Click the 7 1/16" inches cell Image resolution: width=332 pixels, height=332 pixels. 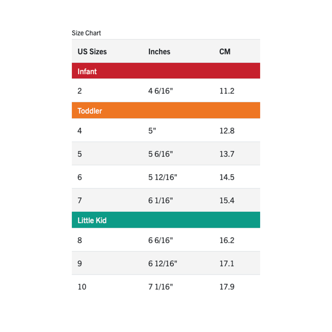(161, 287)
